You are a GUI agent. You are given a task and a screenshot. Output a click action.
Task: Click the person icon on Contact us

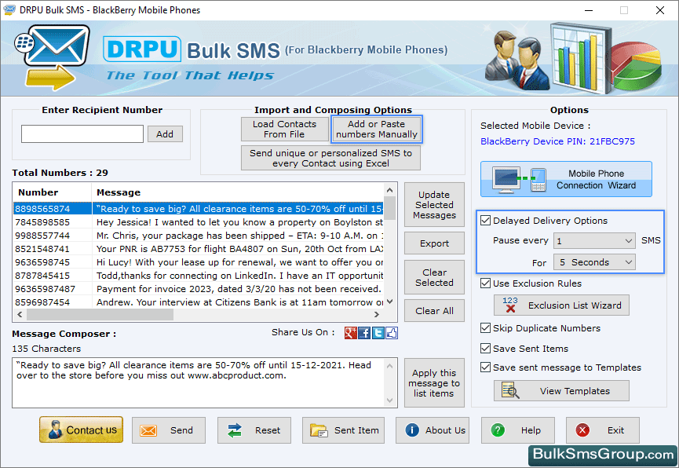click(55, 430)
